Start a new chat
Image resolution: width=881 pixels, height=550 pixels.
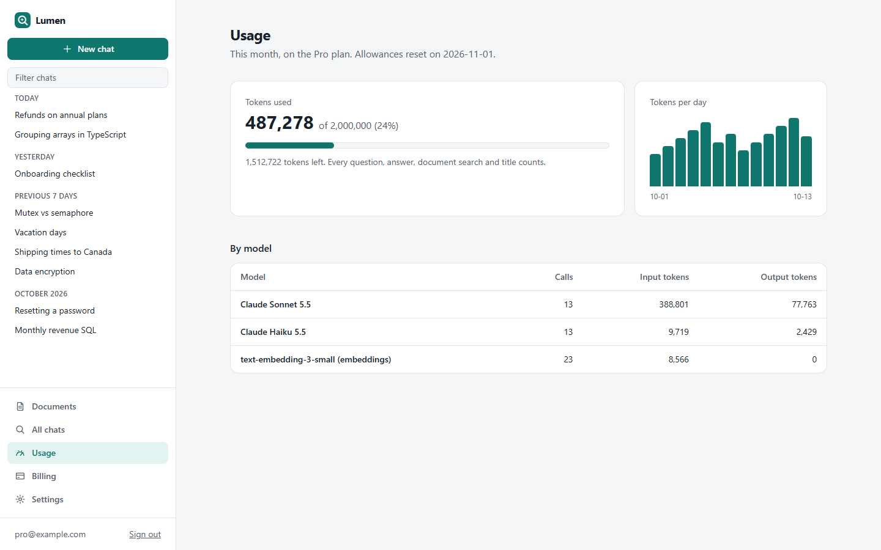click(87, 49)
